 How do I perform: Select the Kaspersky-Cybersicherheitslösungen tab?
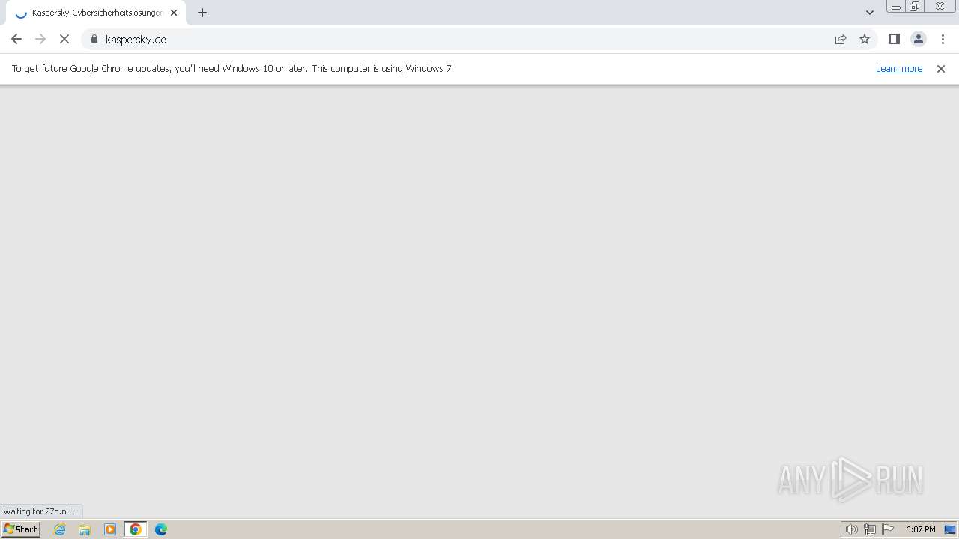pos(96,13)
